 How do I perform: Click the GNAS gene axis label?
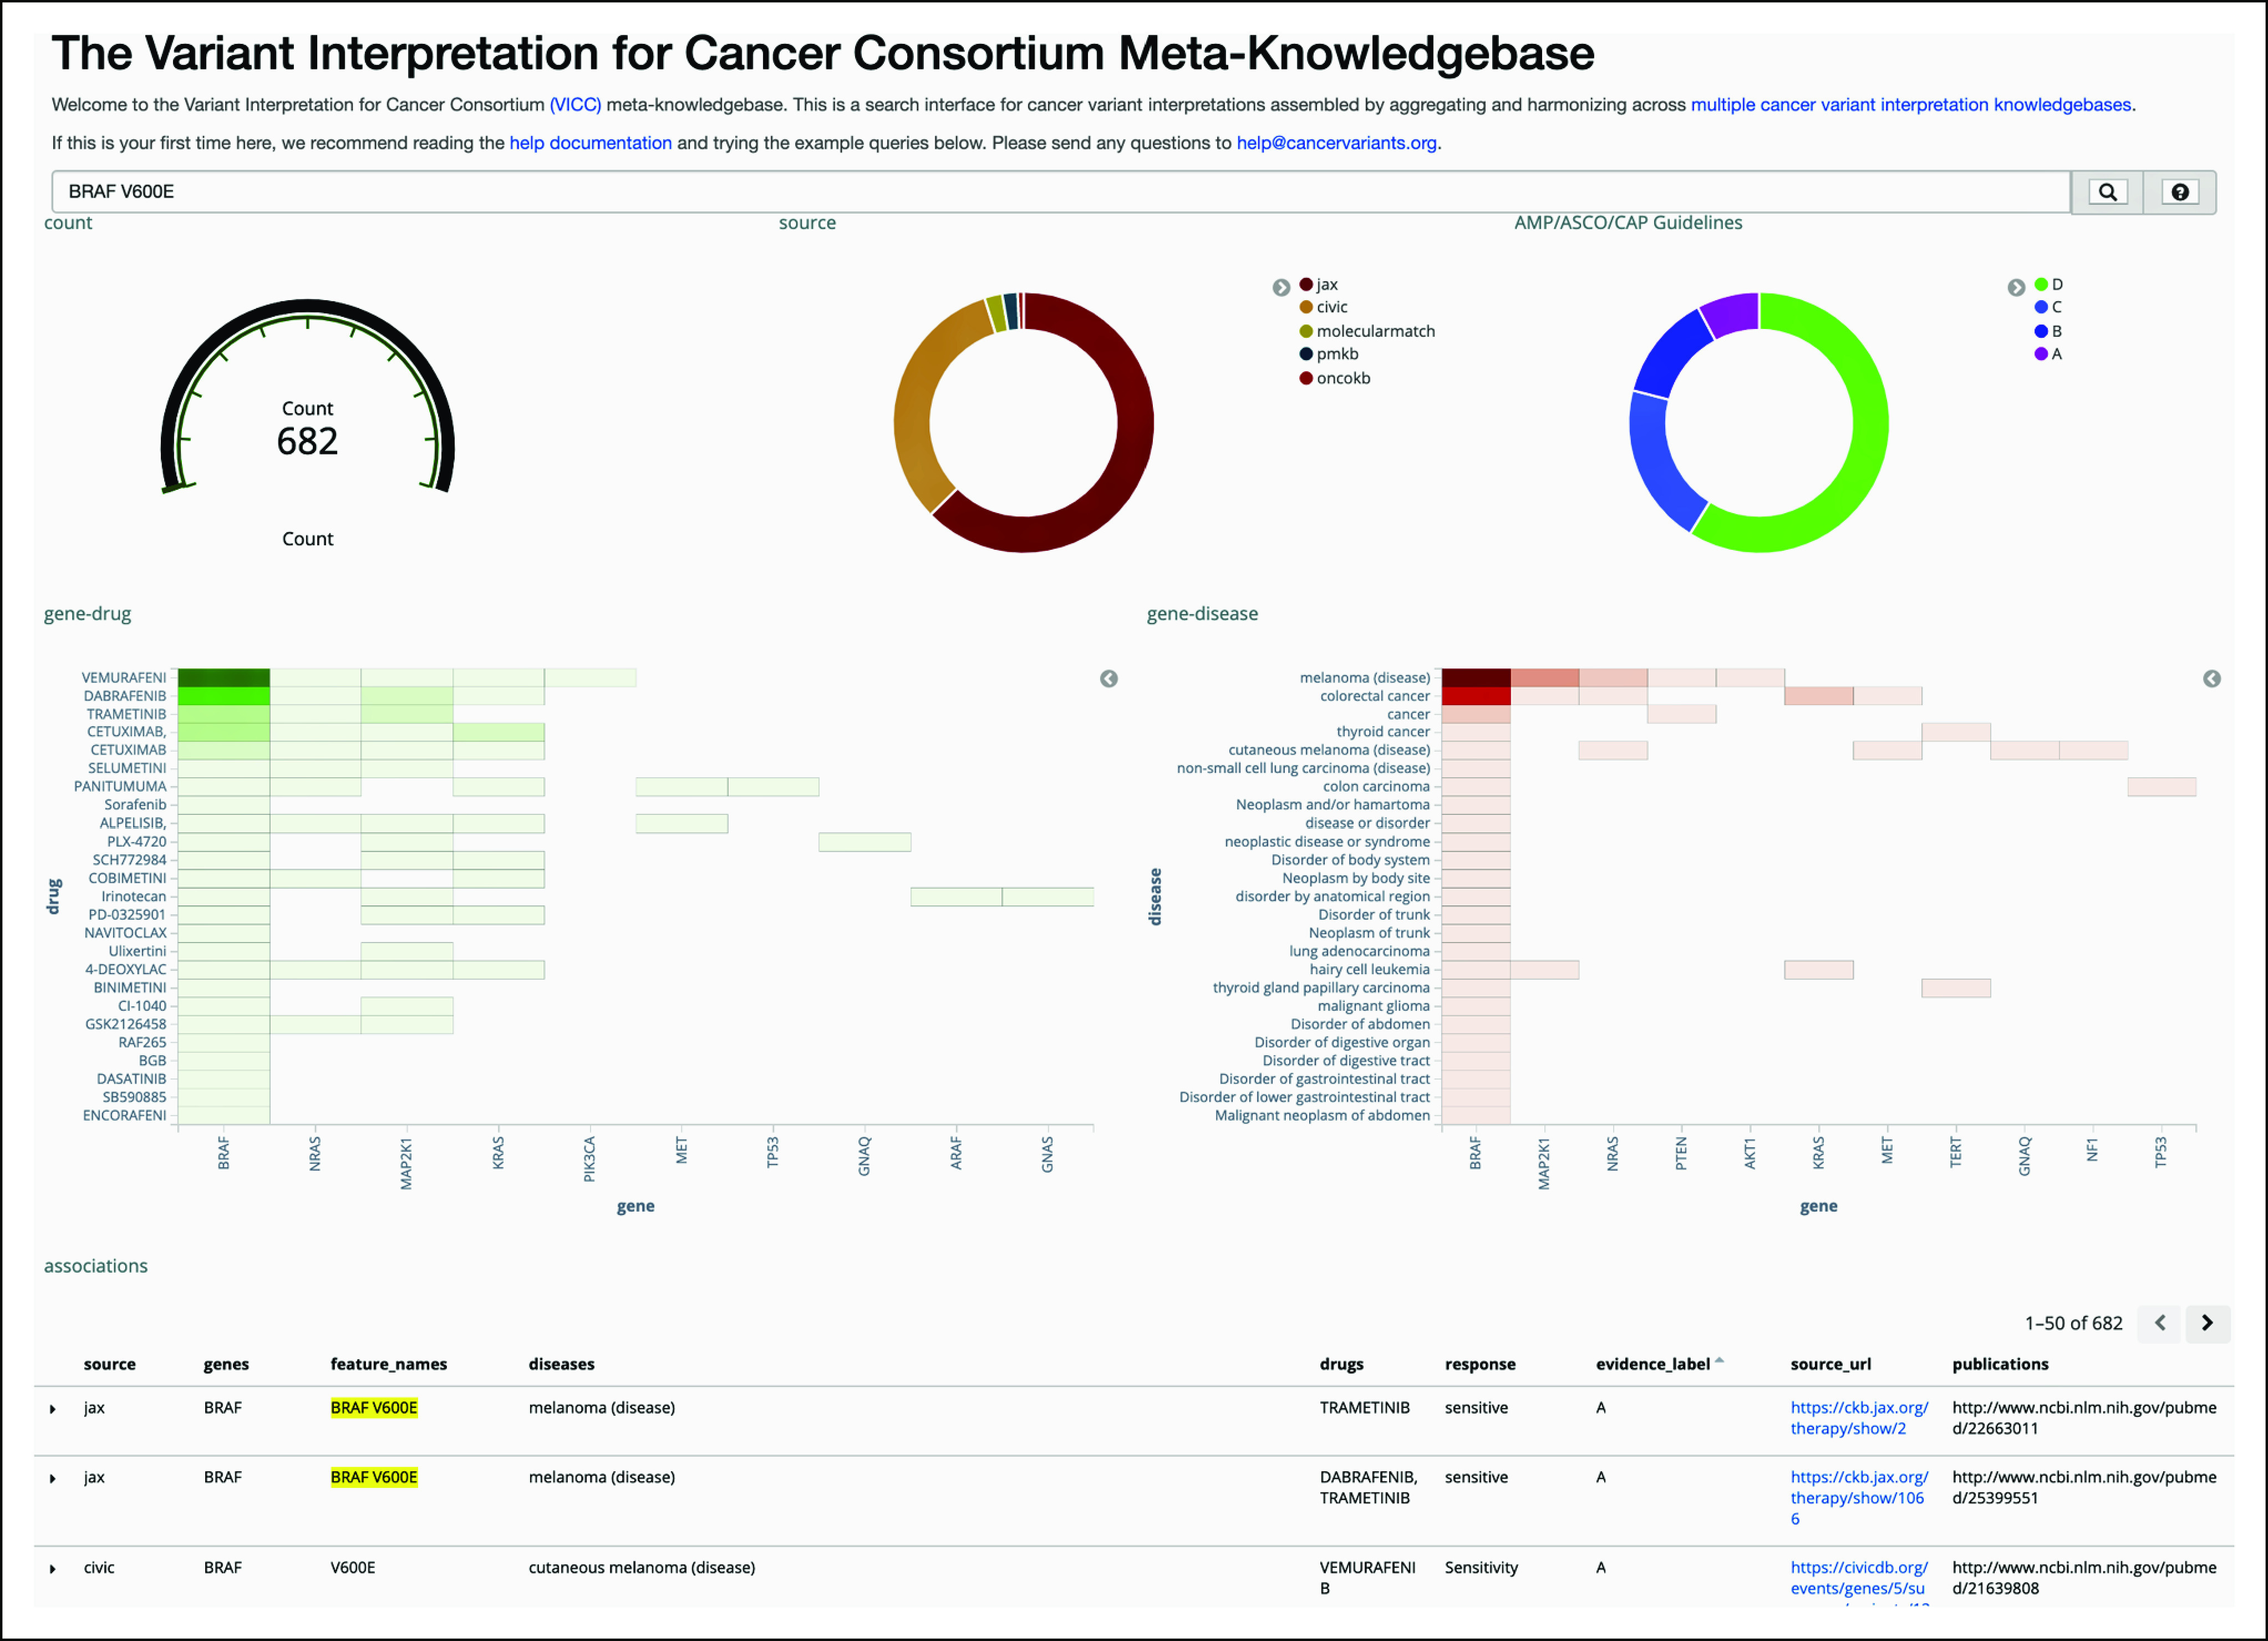1048,1154
